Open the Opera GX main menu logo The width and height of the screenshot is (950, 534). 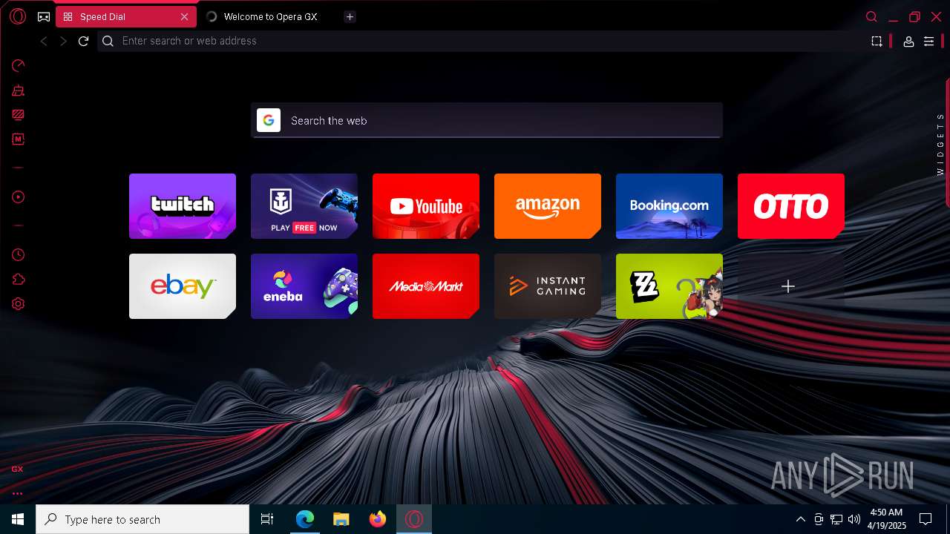click(x=18, y=16)
